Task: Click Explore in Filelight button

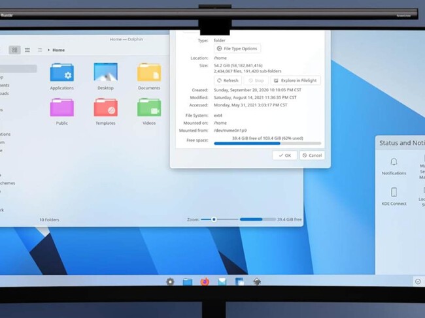Action: click(295, 80)
